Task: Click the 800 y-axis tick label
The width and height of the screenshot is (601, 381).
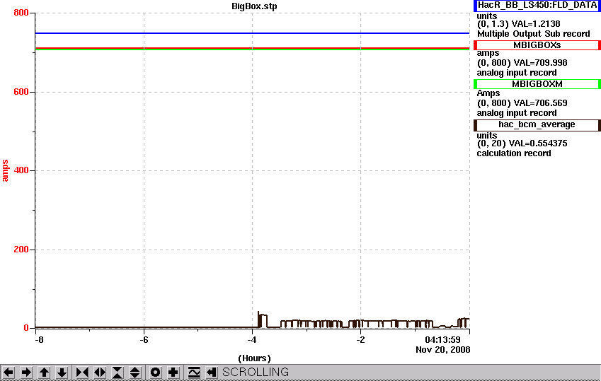Action: pos(21,13)
